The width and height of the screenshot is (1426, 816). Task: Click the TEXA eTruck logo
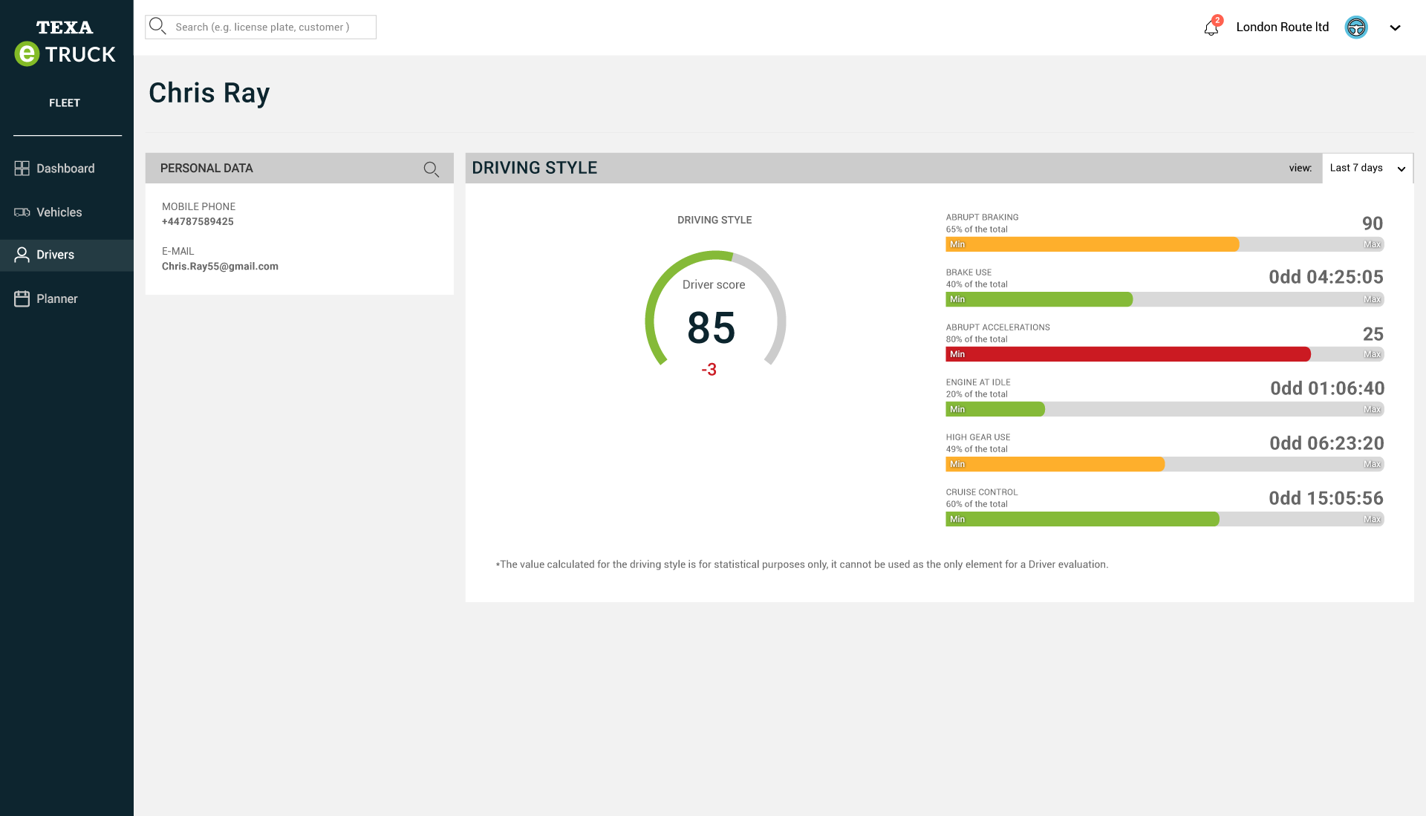coord(65,43)
